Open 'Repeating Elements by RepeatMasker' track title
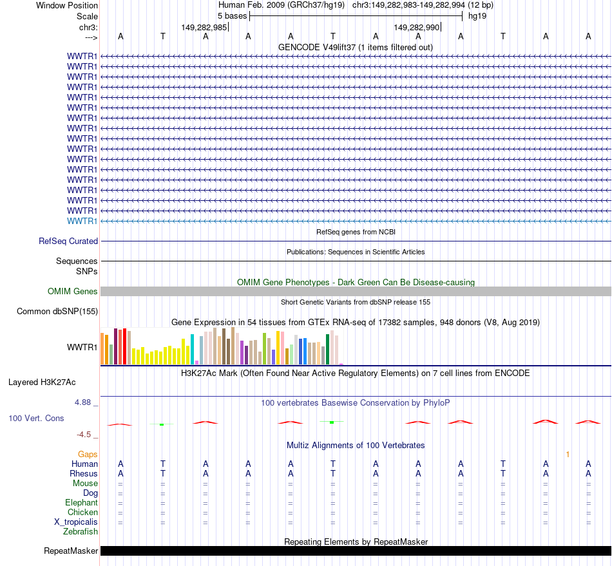 [x=356, y=542]
